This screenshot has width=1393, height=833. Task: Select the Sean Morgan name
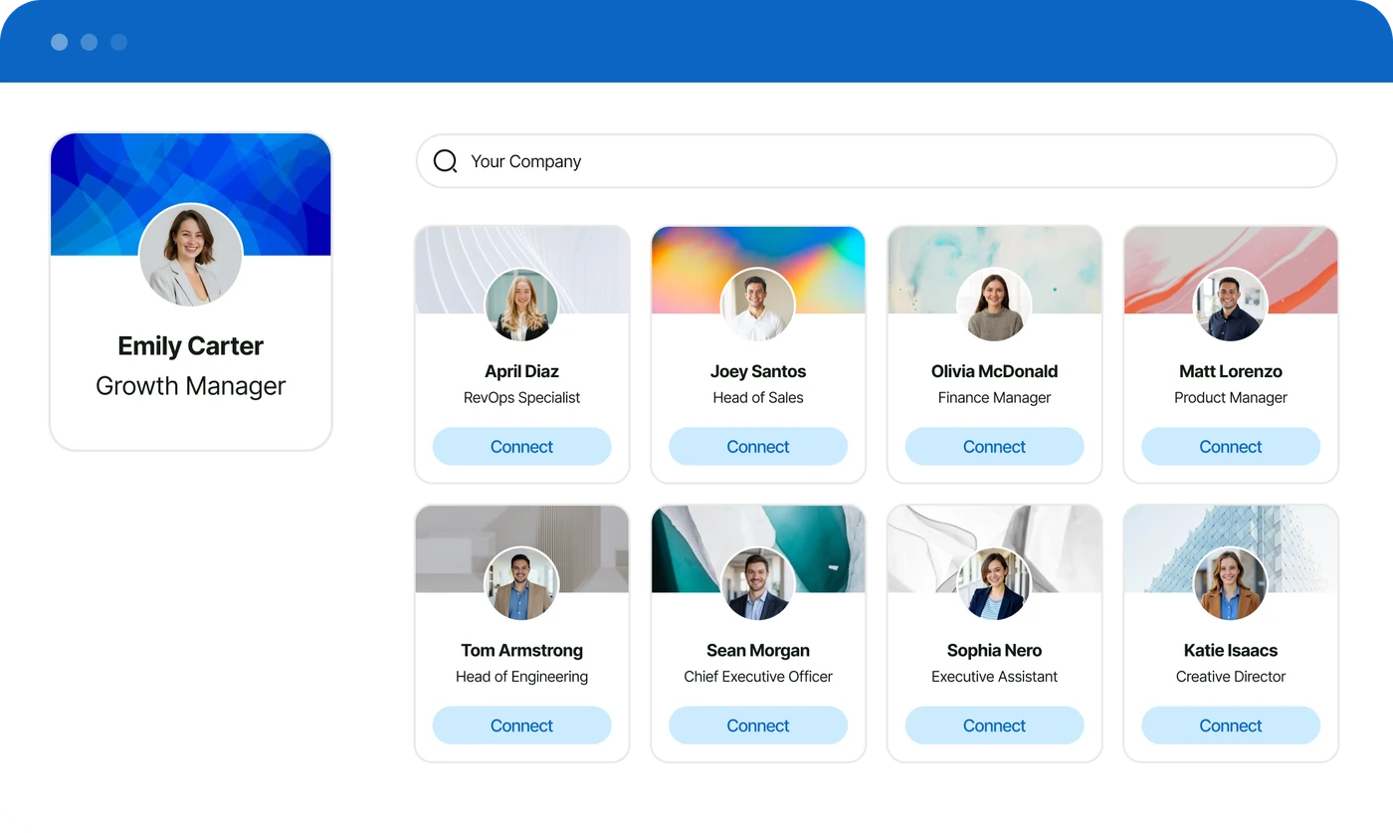tap(758, 650)
